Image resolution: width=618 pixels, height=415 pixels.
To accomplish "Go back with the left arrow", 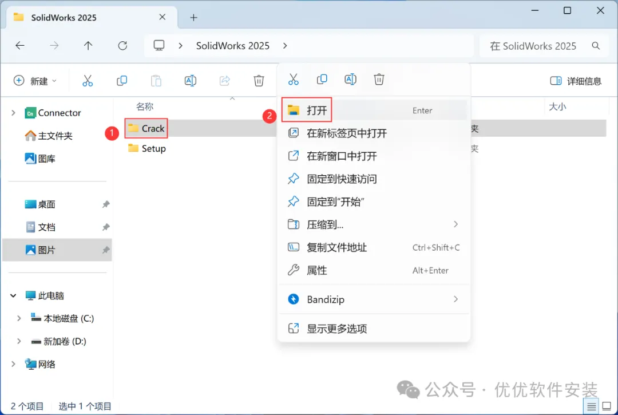I will [19, 46].
